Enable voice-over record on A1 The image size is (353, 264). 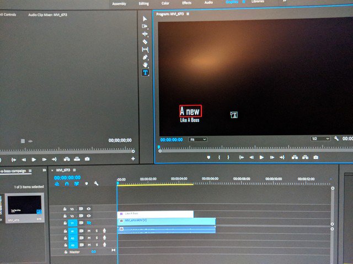104,230
